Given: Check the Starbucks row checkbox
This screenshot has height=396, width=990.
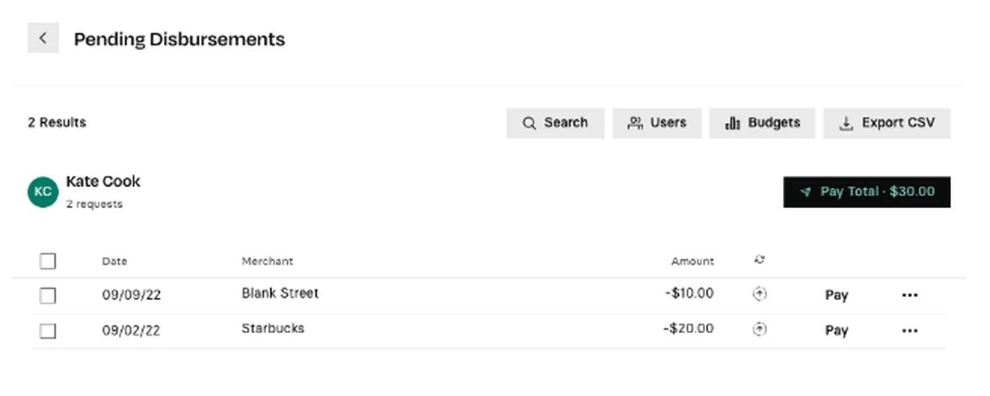Looking at the screenshot, I should (47, 330).
